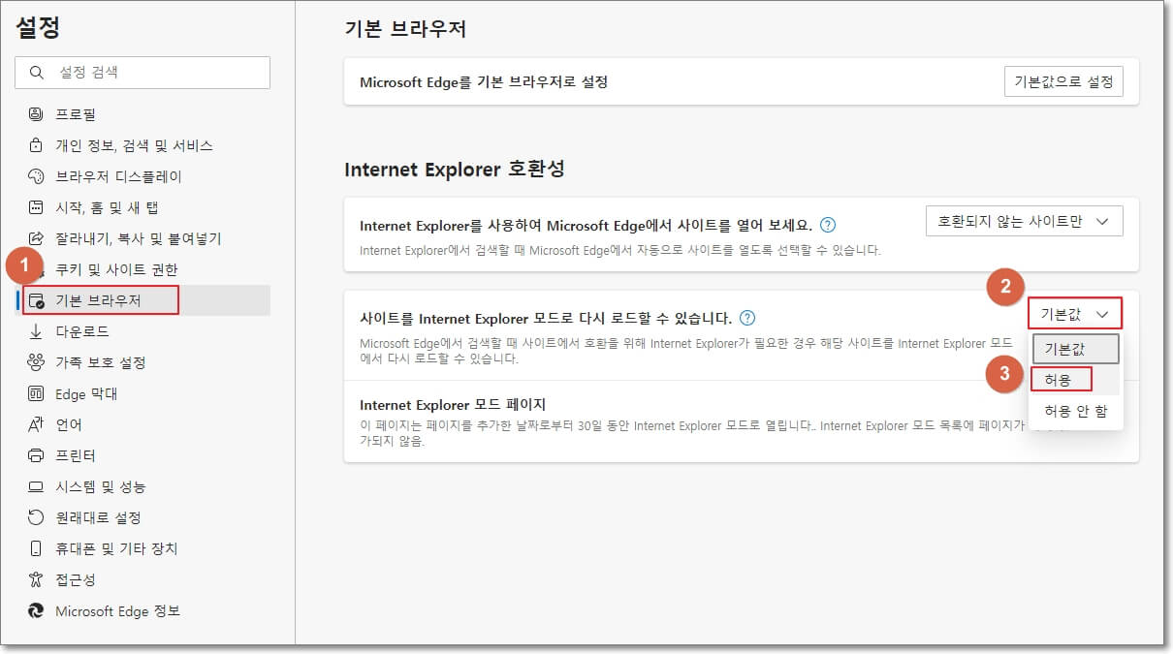Click the printer icon beside 프린터
Screen dimensions: 1173x654
point(37,455)
